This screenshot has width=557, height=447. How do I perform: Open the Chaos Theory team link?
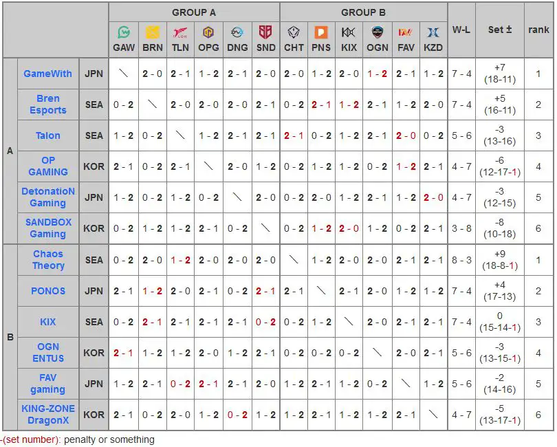(47, 261)
